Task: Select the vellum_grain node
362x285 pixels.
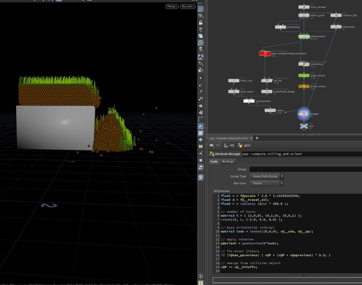Action: [x=304, y=15]
